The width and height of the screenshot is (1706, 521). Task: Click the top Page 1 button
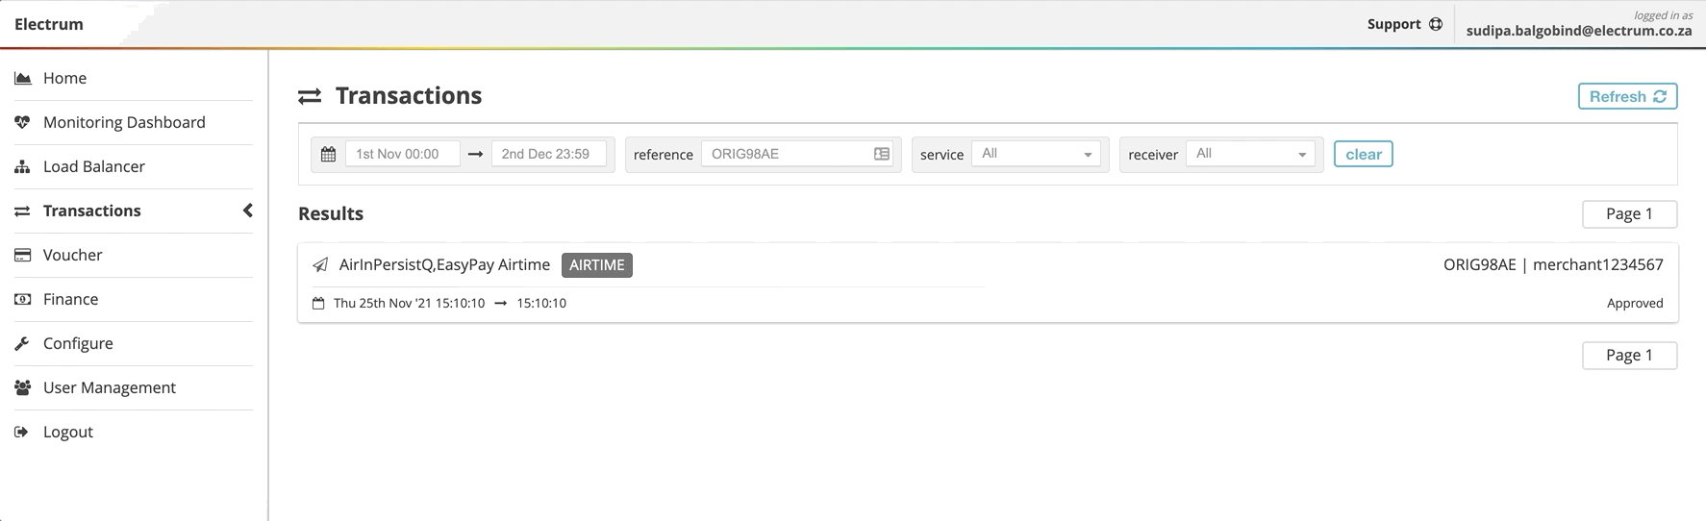tap(1628, 214)
